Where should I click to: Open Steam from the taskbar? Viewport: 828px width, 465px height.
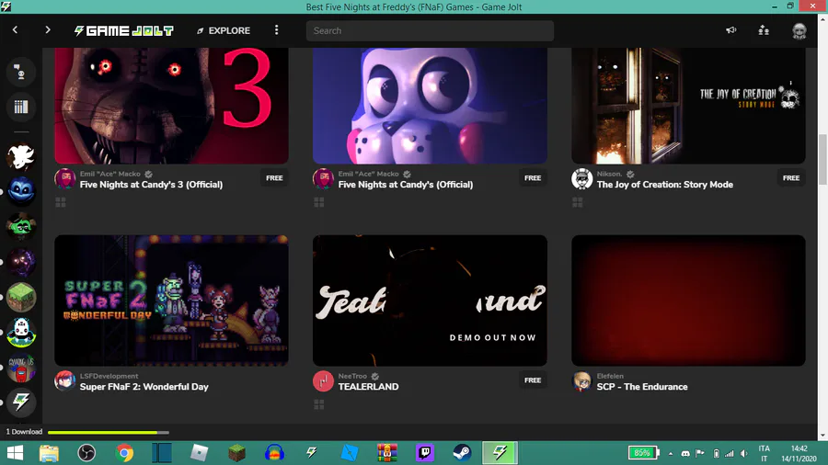point(462,453)
